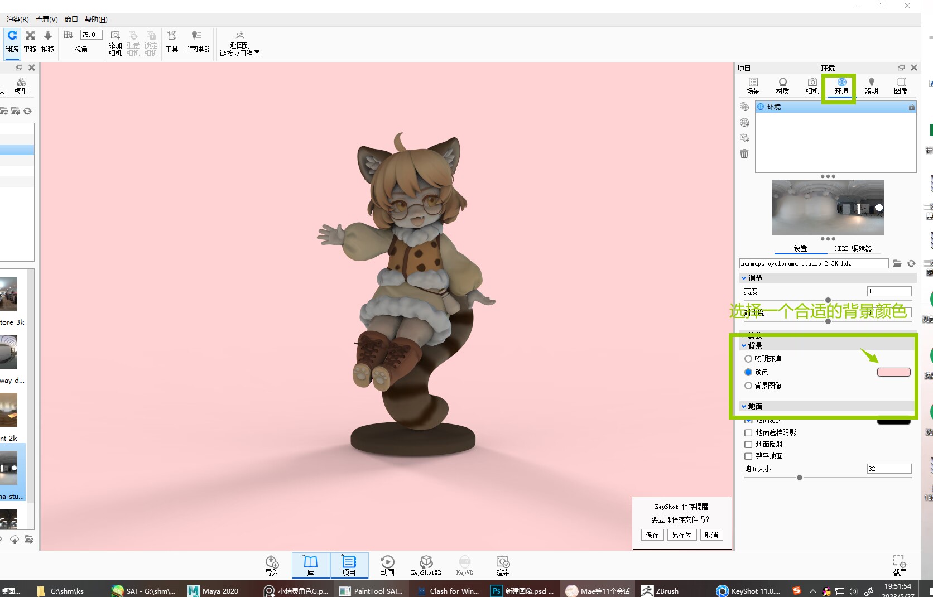Image resolution: width=933 pixels, height=597 pixels.
Task: Click the HDRI environment preview thumbnail
Action: [828, 208]
